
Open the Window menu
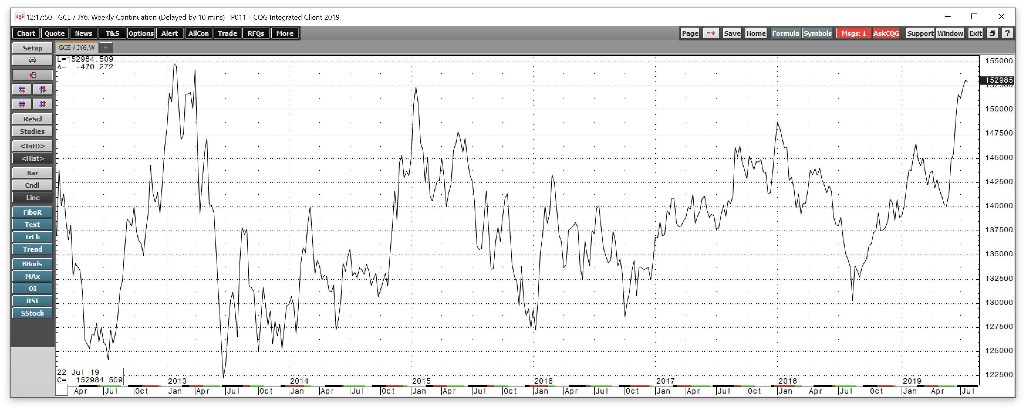point(950,33)
